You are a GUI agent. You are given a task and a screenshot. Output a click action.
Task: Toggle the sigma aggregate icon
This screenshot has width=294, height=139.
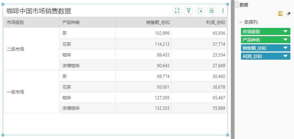pos(280,14)
